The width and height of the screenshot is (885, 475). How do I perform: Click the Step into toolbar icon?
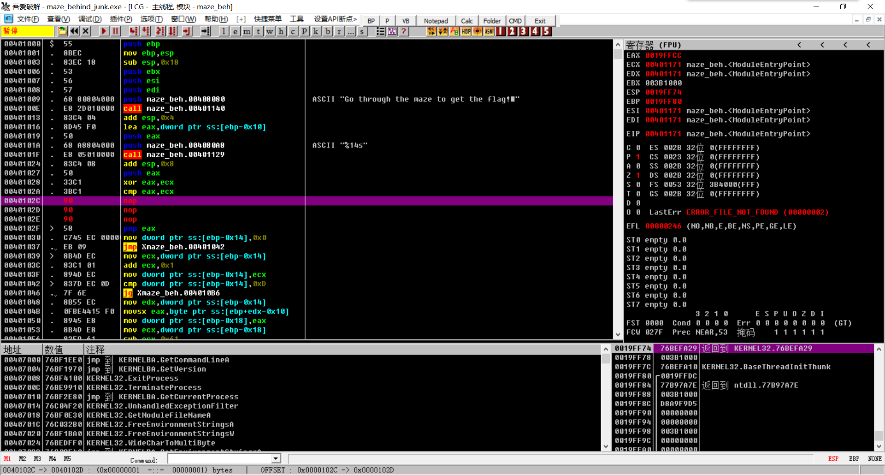click(134, 31)
